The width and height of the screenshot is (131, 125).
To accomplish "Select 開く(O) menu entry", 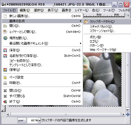I will click(x=42, y=26).
